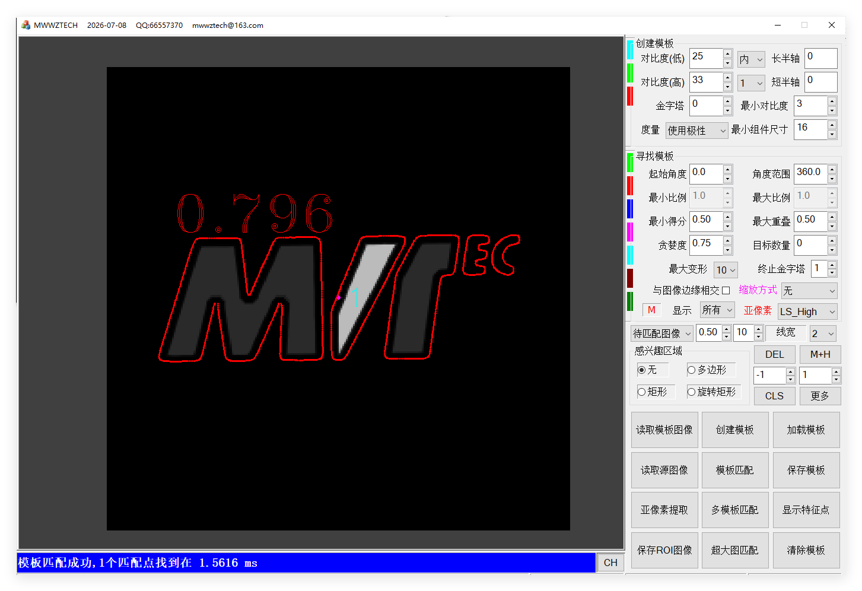Viewport: 862px width, 591px height.
Task: Click 亚像素提取 button
Action: coord(664,510)
